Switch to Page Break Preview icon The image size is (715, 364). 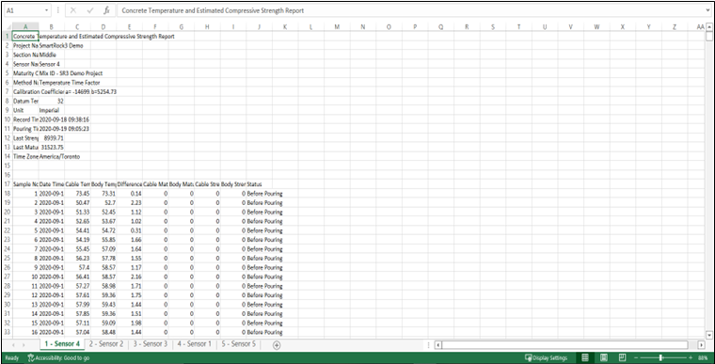pyautogui.click(x=621, y=357)
